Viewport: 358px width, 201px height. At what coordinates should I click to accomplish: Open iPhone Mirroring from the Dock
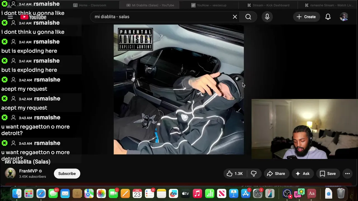click(x=270, y=193)
